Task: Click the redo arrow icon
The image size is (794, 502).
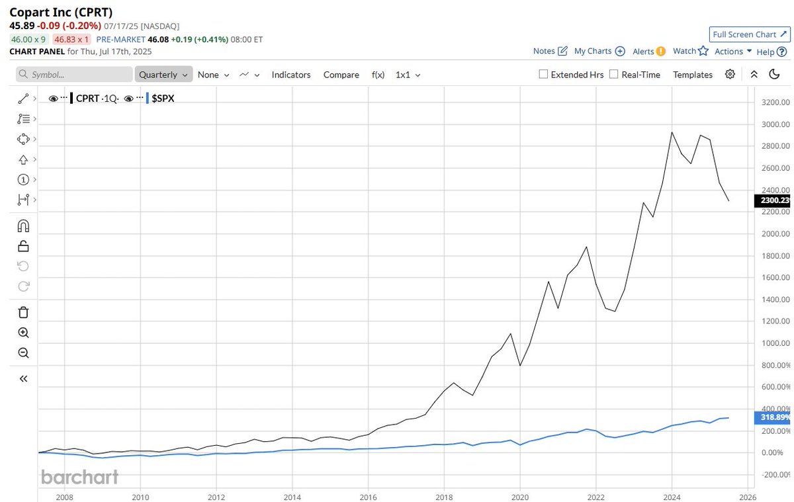Action: coord(23,286)
